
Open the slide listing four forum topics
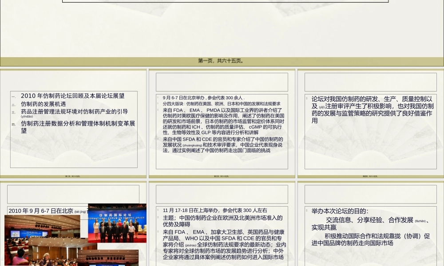pos(73,122)
